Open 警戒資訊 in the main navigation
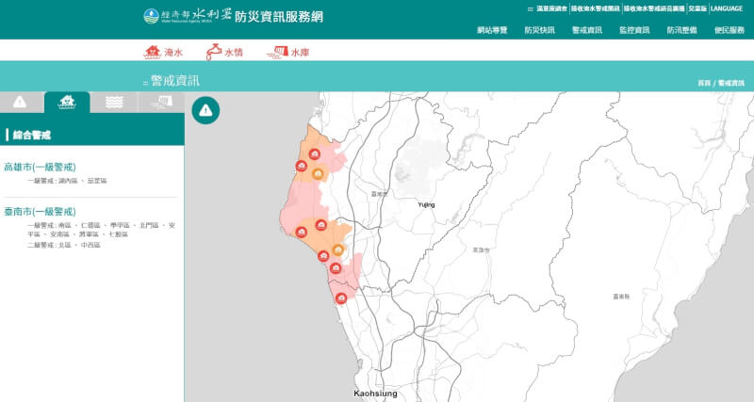 coord(586,30)
